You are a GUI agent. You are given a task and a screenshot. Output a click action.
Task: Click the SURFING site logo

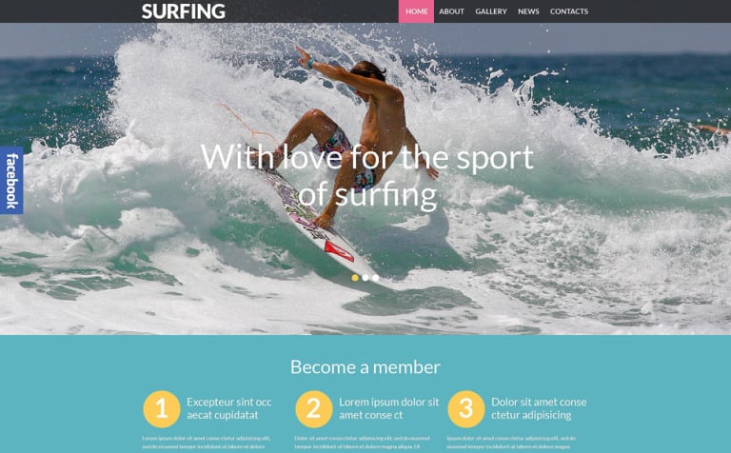pos(183,11)
